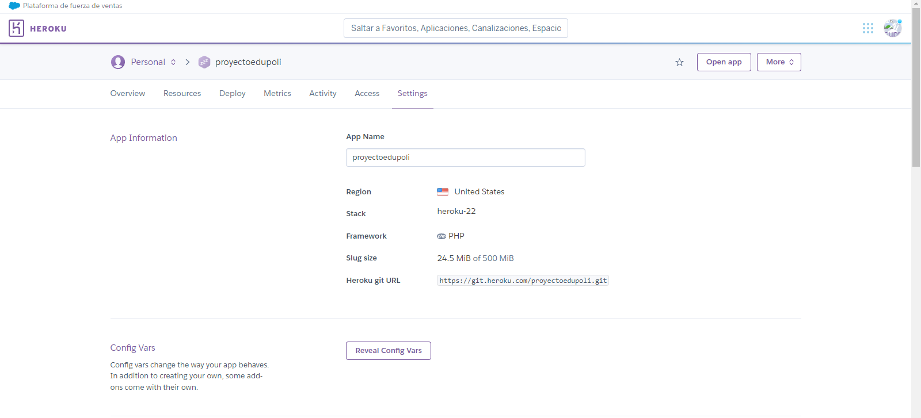Screen dimensions: 921x418
Task: Click Plataforma de fuerza de ventas text
Action: pos(73,6)
